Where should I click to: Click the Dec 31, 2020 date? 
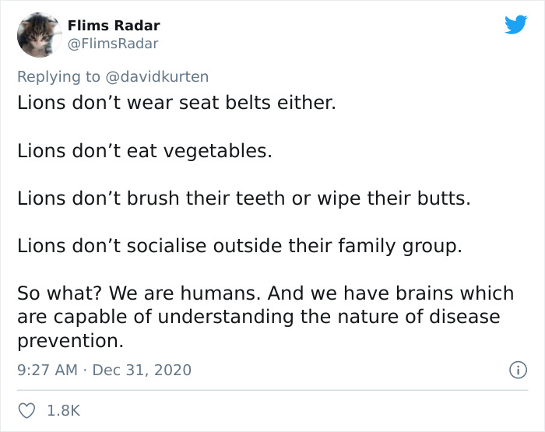point(142,370)
